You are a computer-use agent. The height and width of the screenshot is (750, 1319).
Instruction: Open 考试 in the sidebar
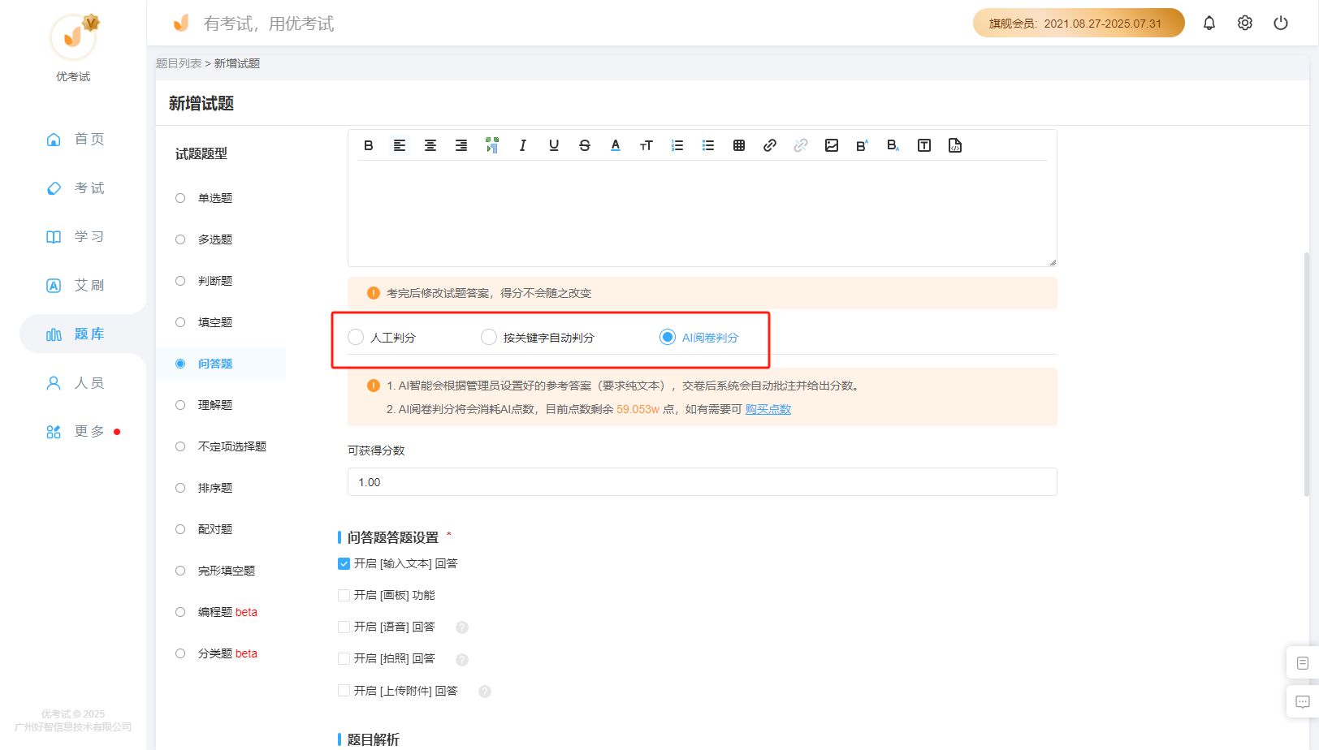[x=76, y=187]
